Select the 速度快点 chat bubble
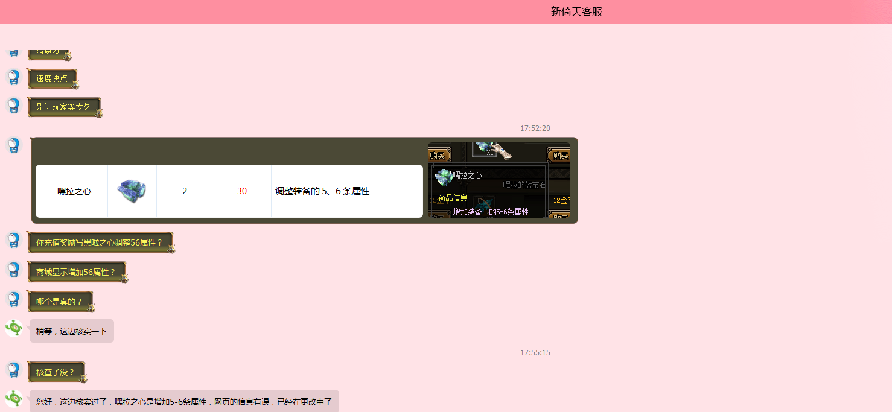 pos(52,78)
